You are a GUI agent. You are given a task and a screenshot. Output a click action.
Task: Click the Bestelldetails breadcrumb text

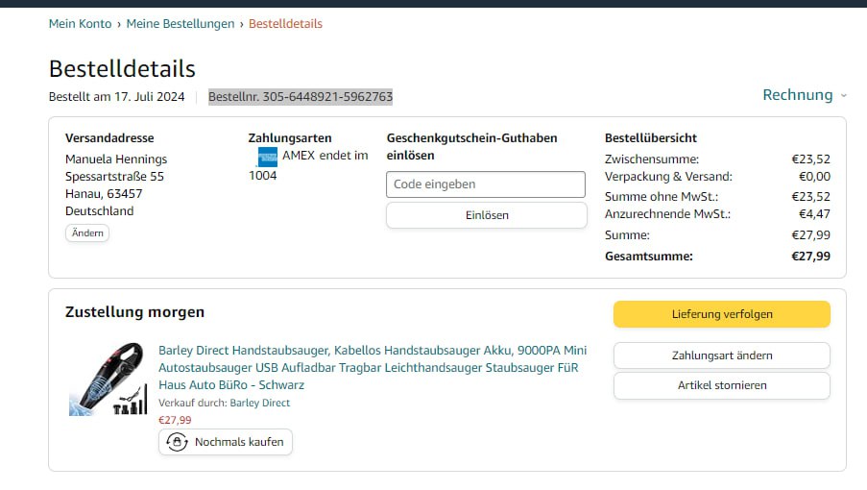tap(285, 24)
